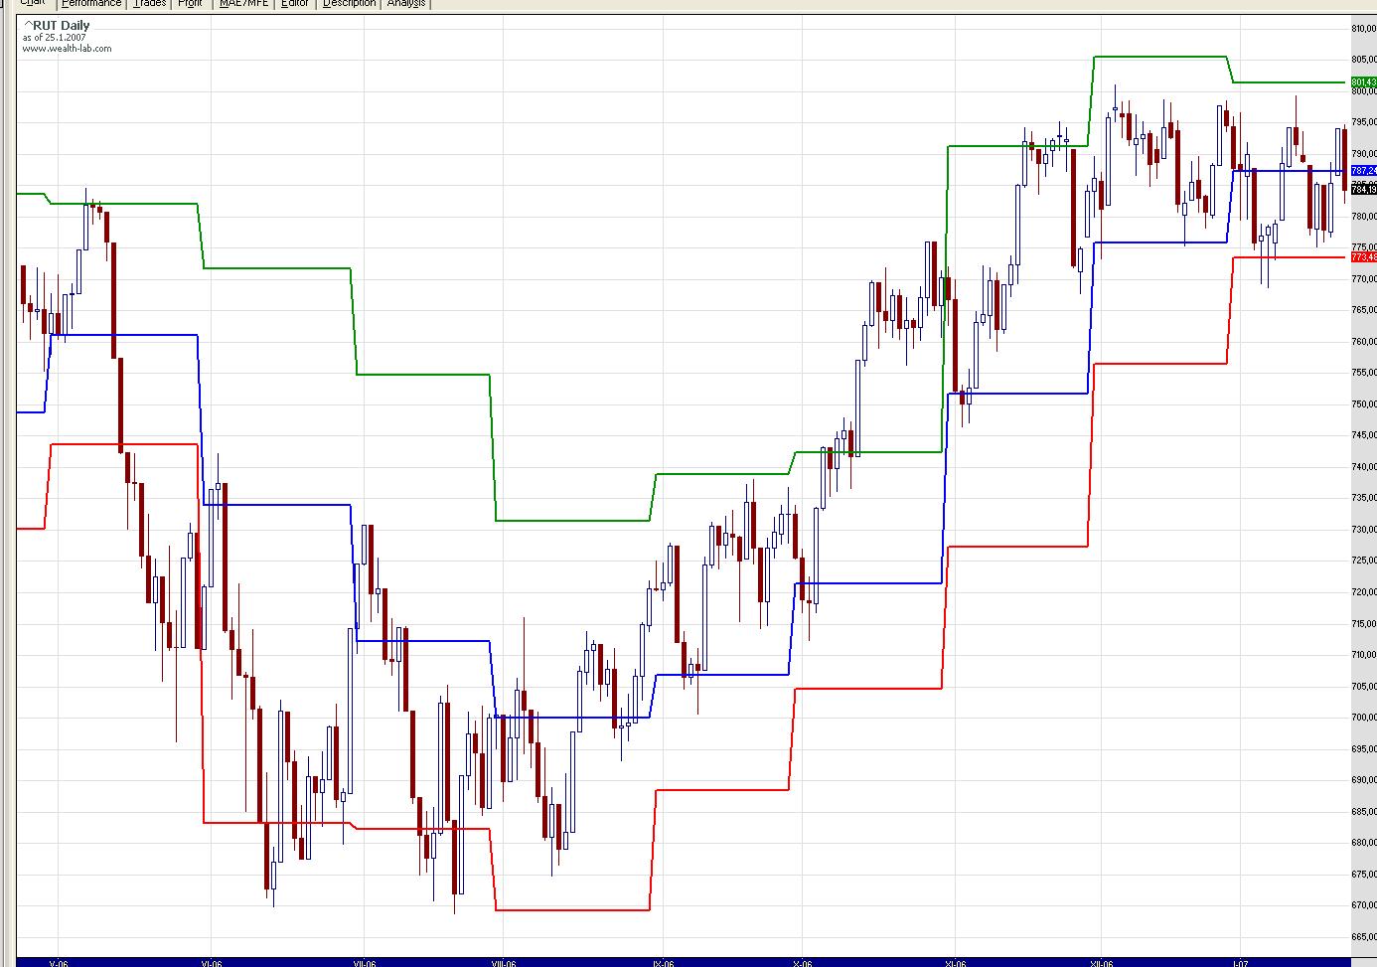
Task: Click the I-07 date marker
Action: click(1241, 962)
